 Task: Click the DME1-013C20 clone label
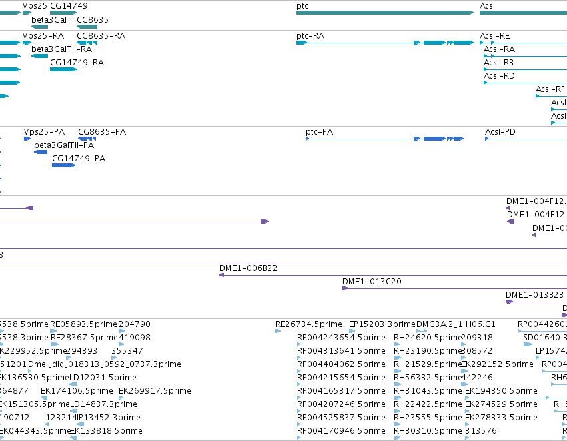coord(372,282)
